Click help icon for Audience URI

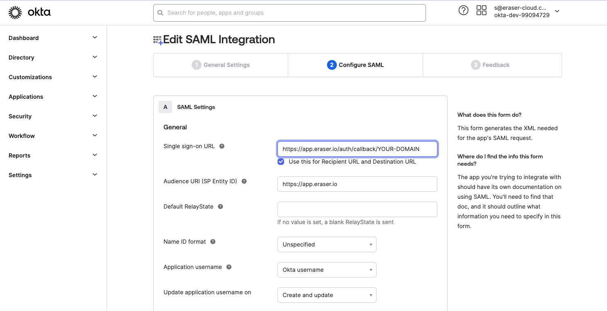coord(244,181)
